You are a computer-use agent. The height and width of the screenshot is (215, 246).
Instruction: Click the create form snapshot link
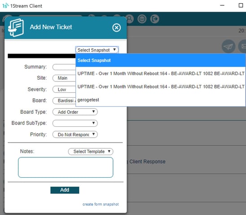101,204
